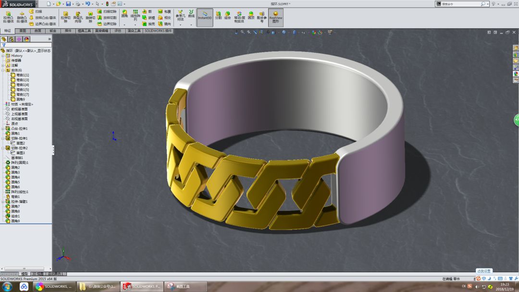Click the Save icon in standard toolbar

pos(68,3)
